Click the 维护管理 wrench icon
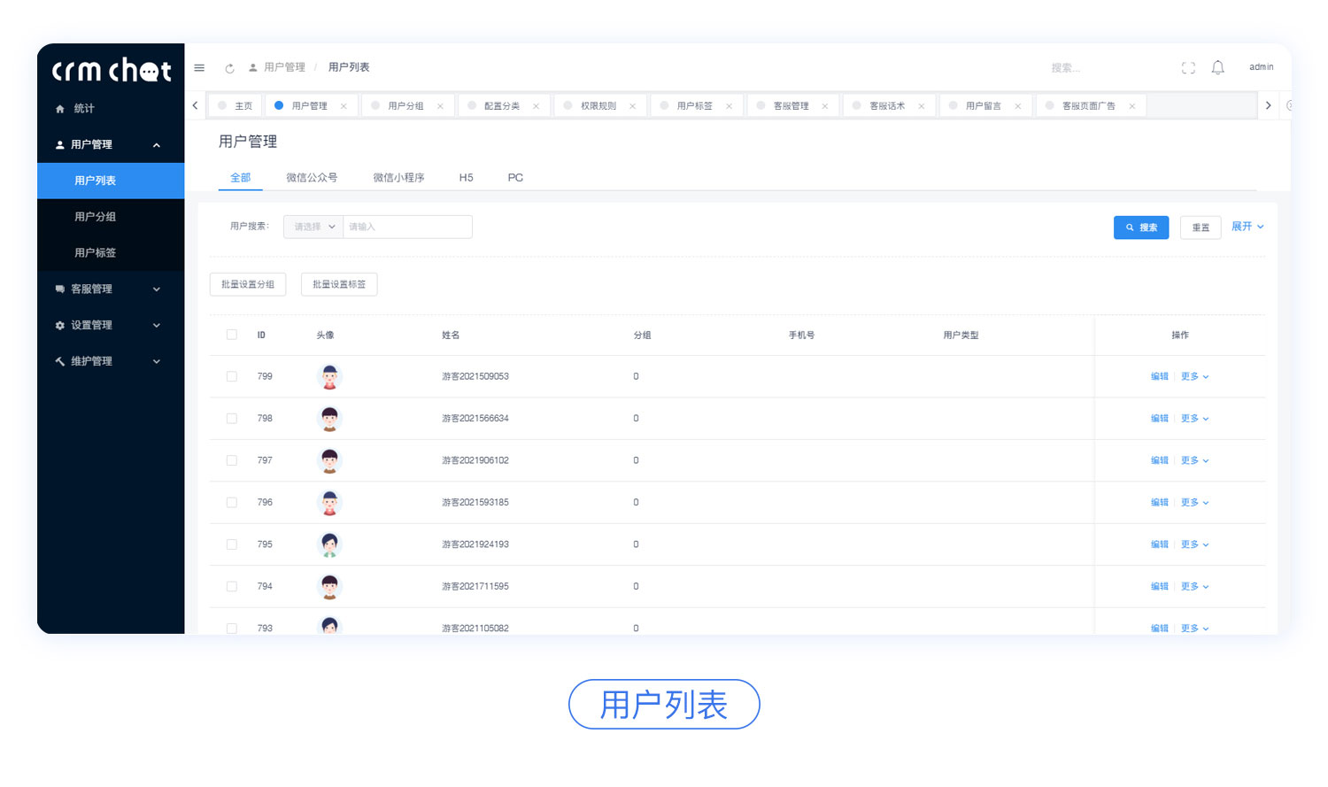This screenshot has width=1328, height=787. point(60,361)
